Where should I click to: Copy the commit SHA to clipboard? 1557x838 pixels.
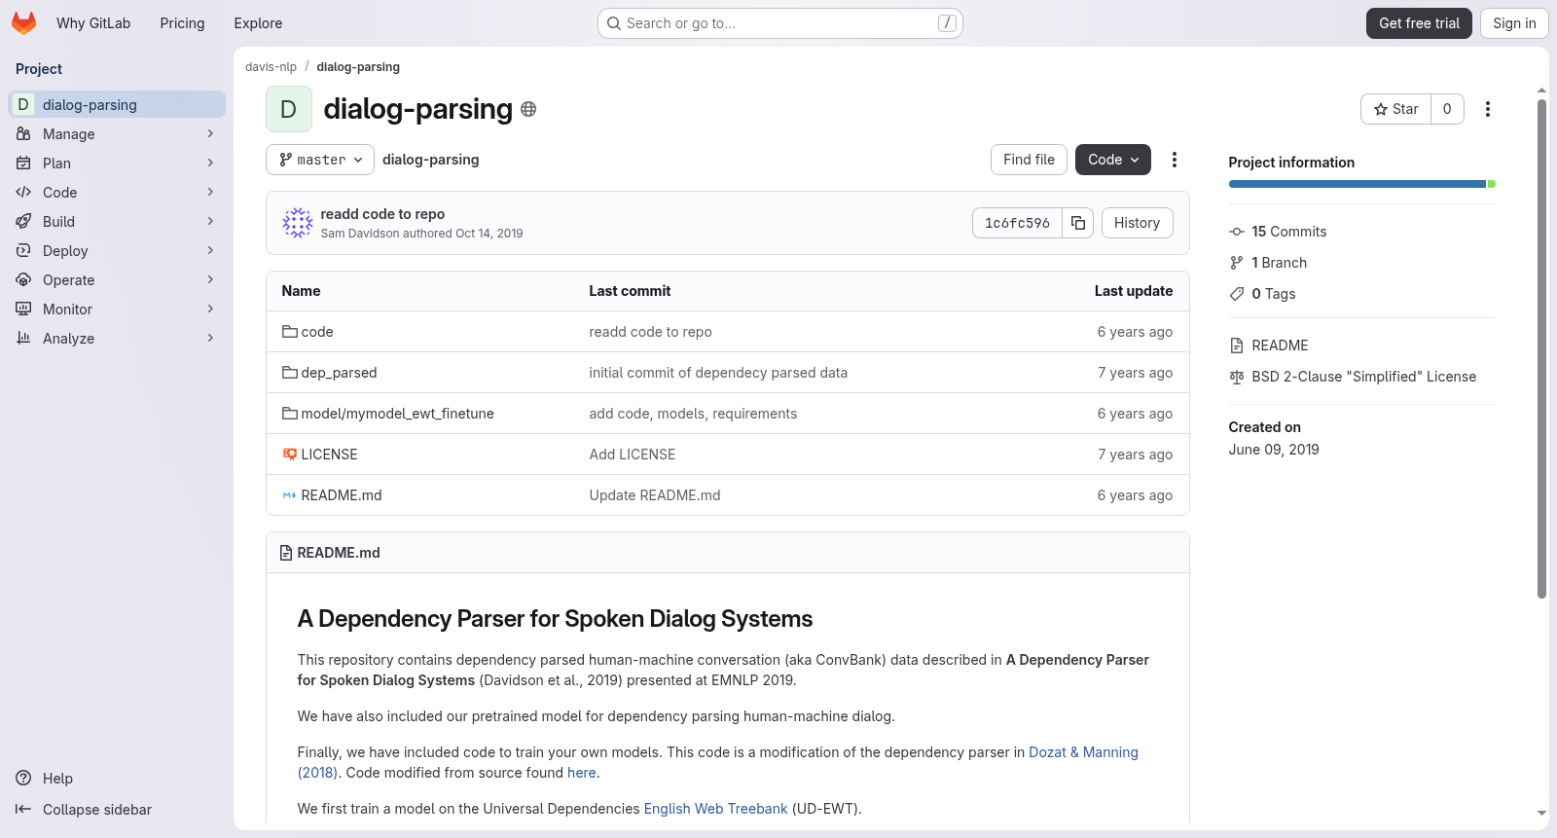pyautogui.click(x=1078, y=223)
